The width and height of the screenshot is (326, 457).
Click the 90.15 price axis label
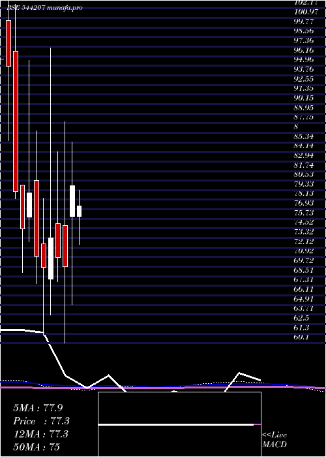click(x=304, y=98)
